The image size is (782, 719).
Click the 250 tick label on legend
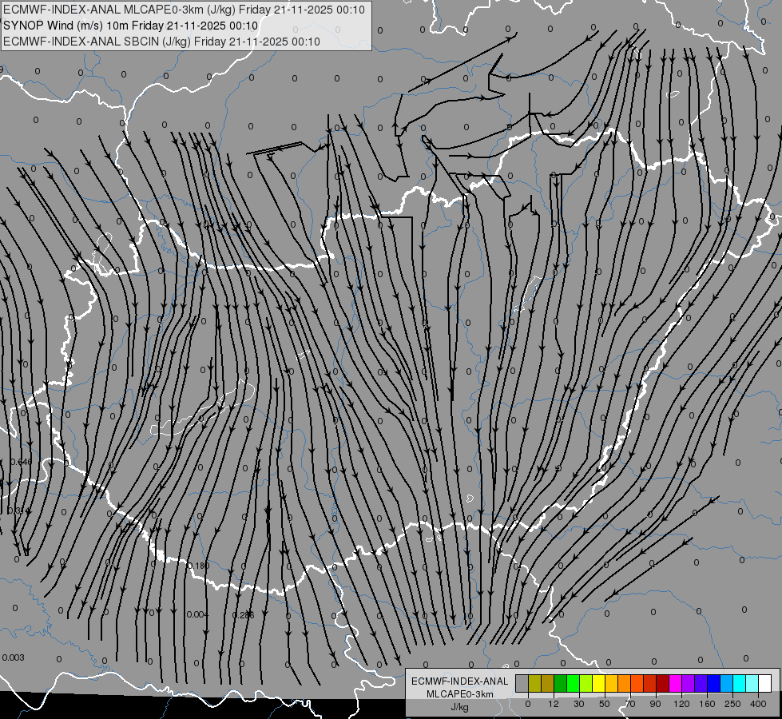[732, 704]
